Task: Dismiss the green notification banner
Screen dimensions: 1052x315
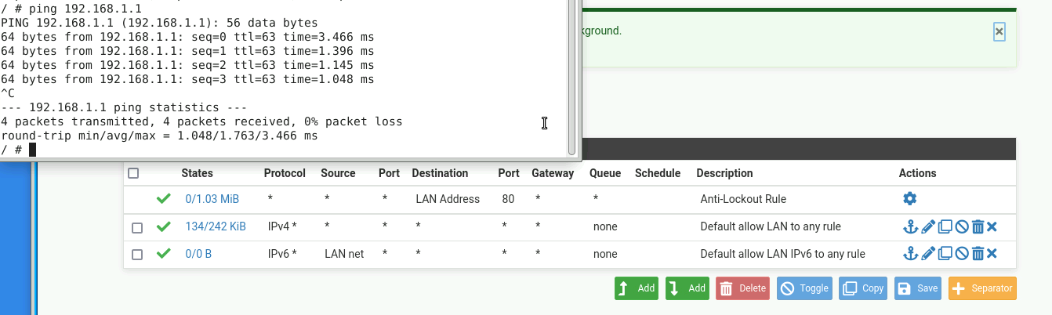Action: coord(999,31)
